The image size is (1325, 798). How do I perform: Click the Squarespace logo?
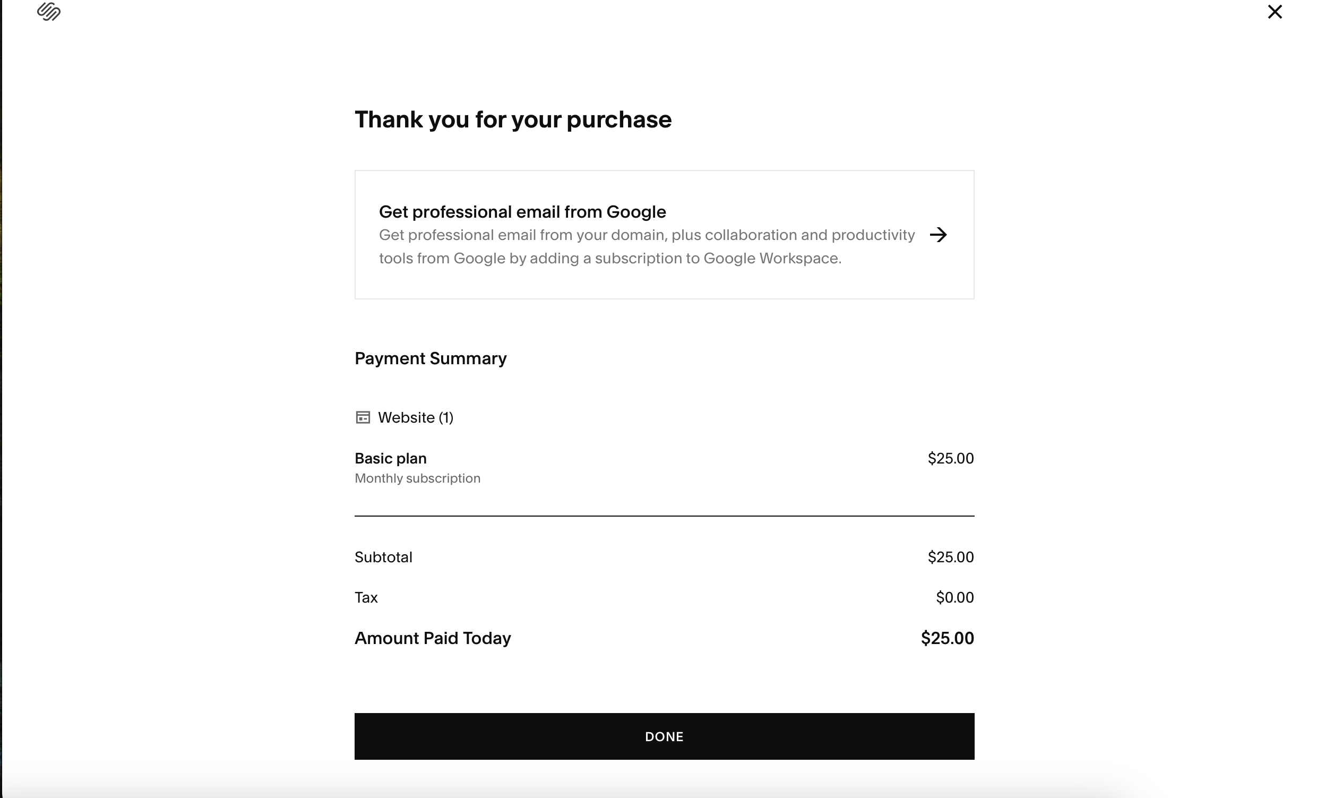48,11
